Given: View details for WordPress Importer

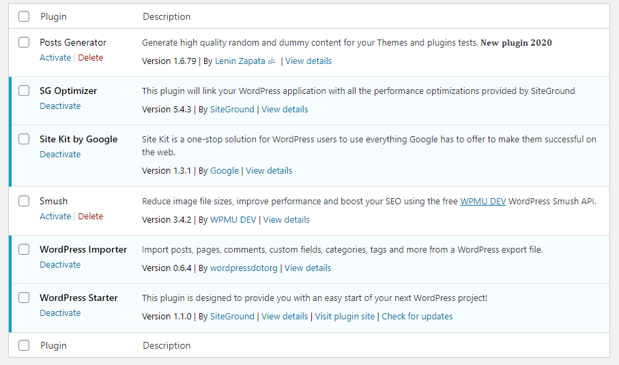Looking at the screenshot, I should 308,268.
